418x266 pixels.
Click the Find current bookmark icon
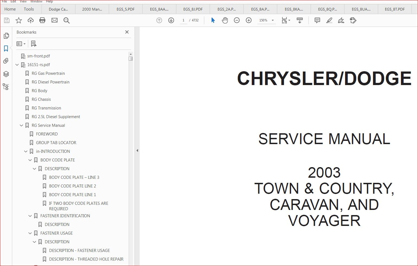34,44
